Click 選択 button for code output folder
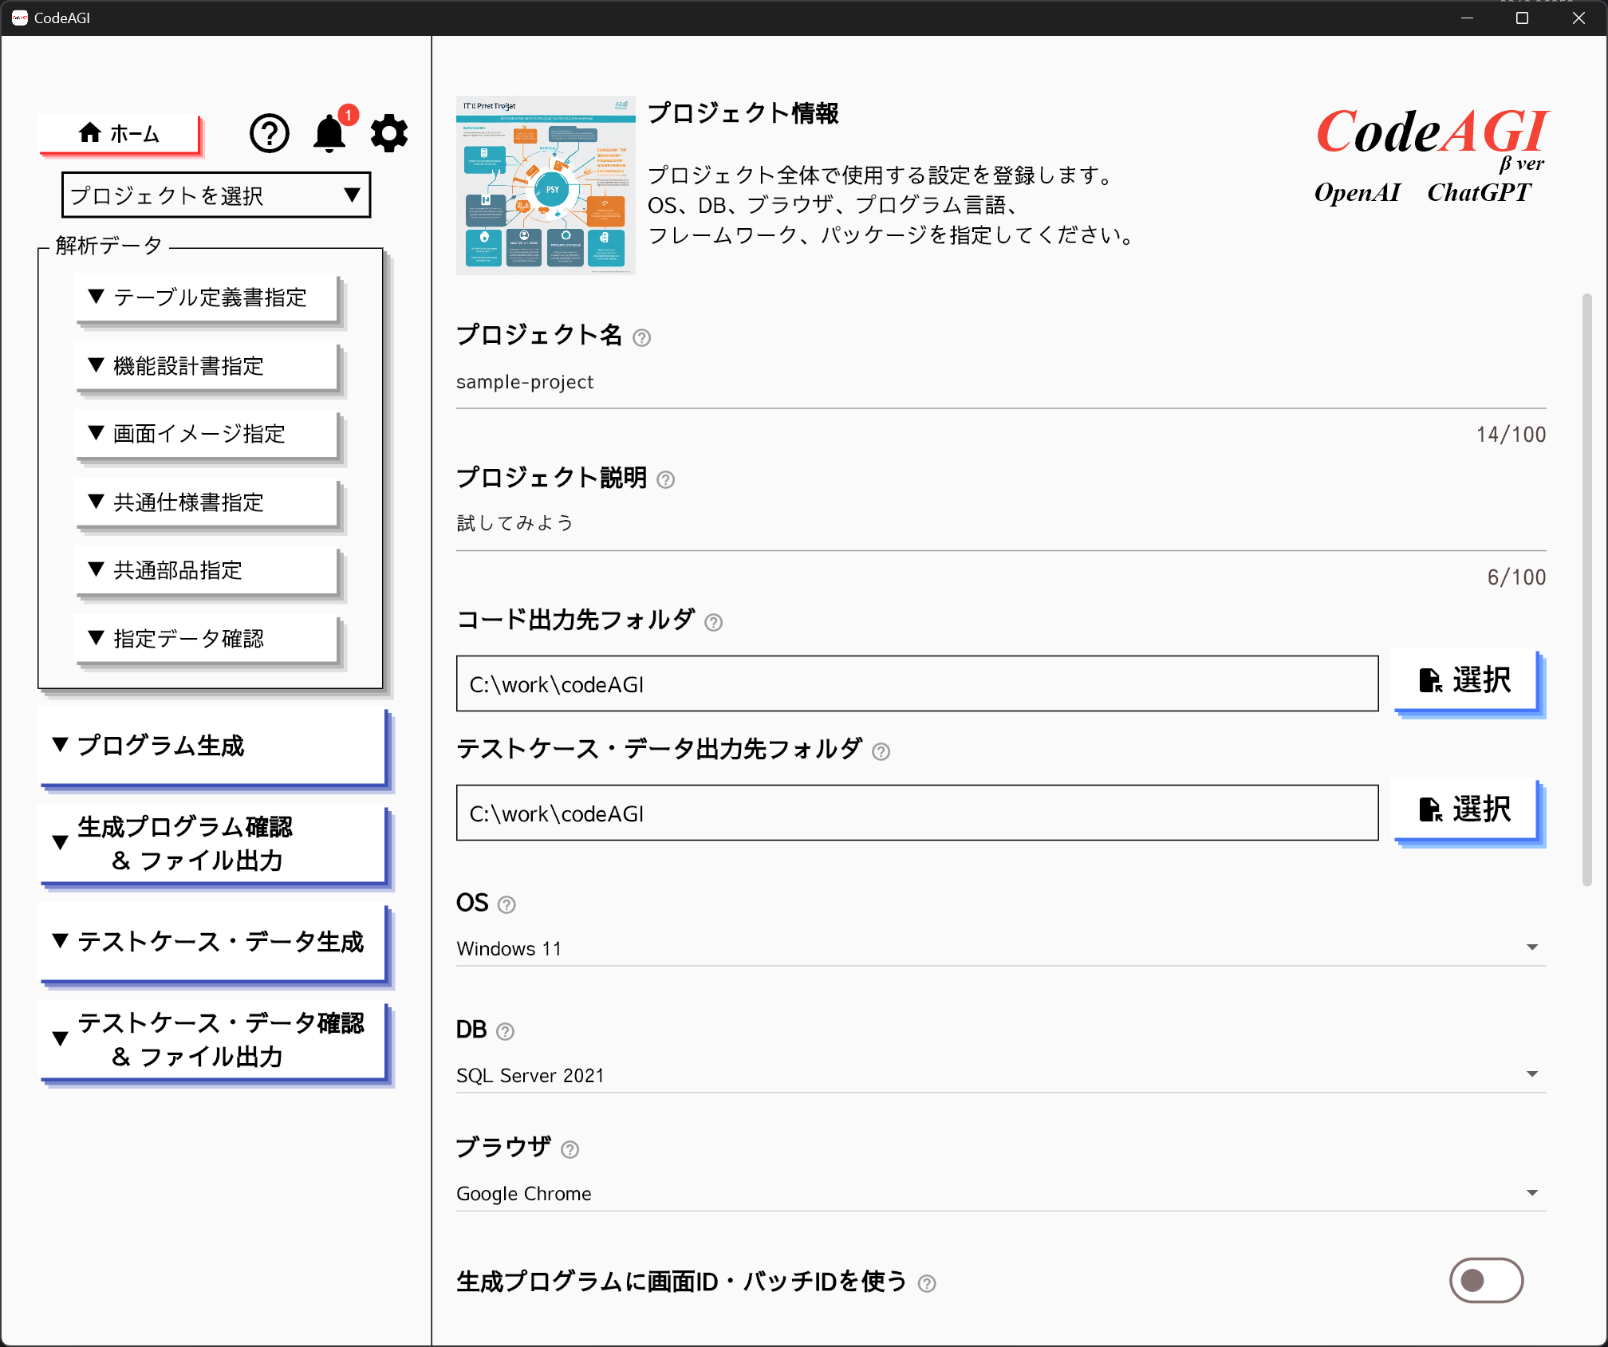 pyautogui.click(x=1465, y=681)
